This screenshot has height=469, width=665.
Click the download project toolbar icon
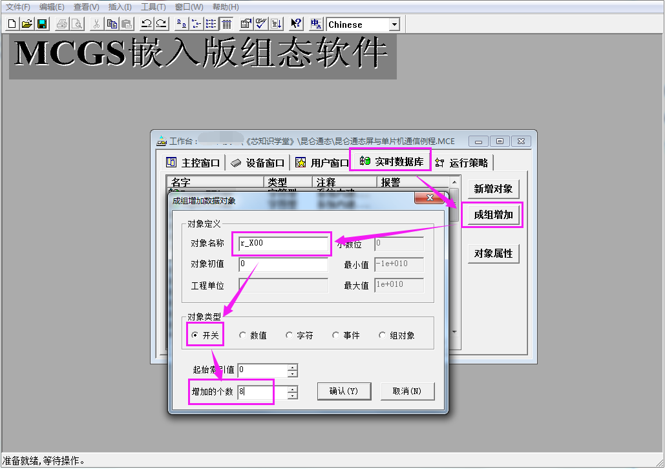click(276, 24)
